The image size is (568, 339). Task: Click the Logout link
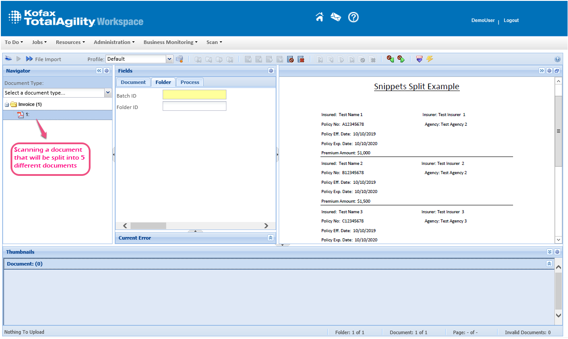(x=511, y=21)
